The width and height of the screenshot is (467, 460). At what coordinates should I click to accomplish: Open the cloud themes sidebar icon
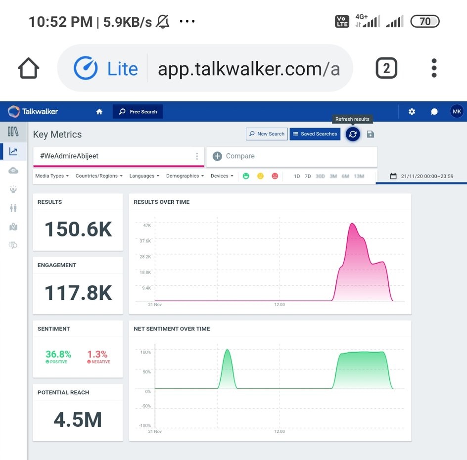(13, 171)
